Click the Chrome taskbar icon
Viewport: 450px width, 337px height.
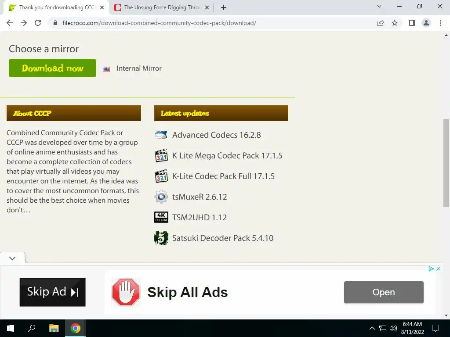pyautogui.click(x=76, y=328)
